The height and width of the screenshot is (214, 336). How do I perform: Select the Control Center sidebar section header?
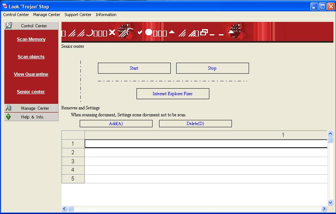point(31,26)
